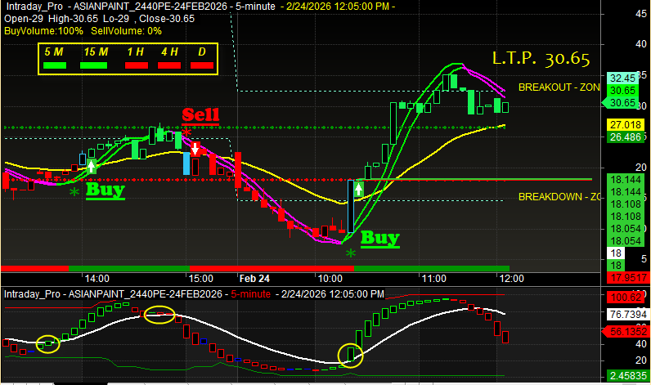
Task: Click the white up arrow on the 18.144 line
Action: (359, 190)
